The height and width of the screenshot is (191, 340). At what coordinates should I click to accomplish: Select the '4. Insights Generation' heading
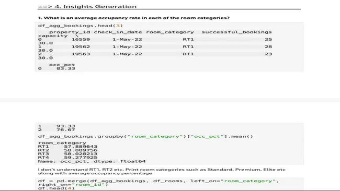tap(87, 6)
